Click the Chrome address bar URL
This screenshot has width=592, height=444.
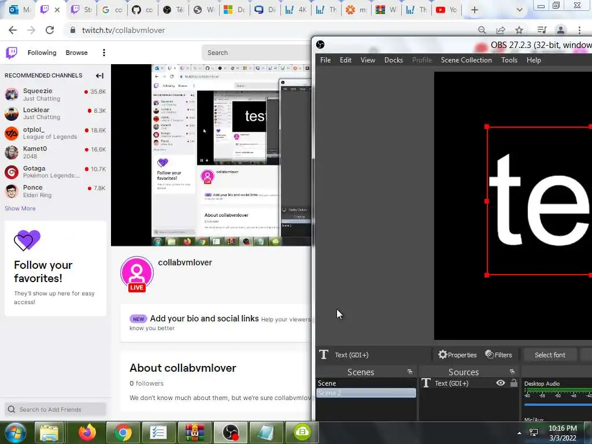click(x=124, y=30)
